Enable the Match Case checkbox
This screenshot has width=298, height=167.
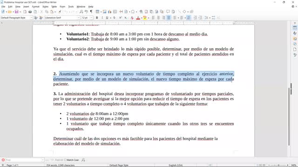point(65,160)
